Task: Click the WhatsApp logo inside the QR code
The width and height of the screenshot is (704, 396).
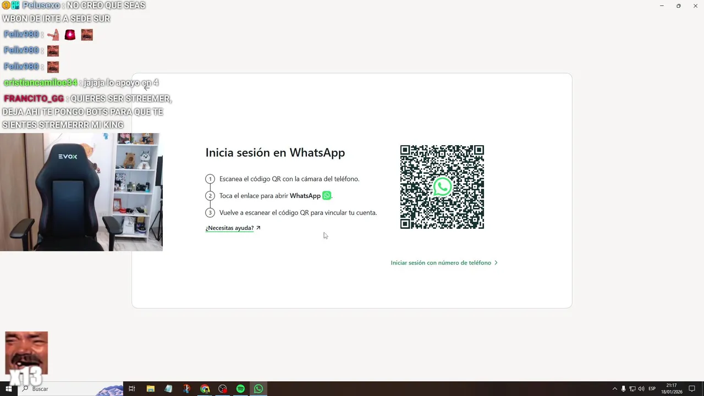Action: 442,187
